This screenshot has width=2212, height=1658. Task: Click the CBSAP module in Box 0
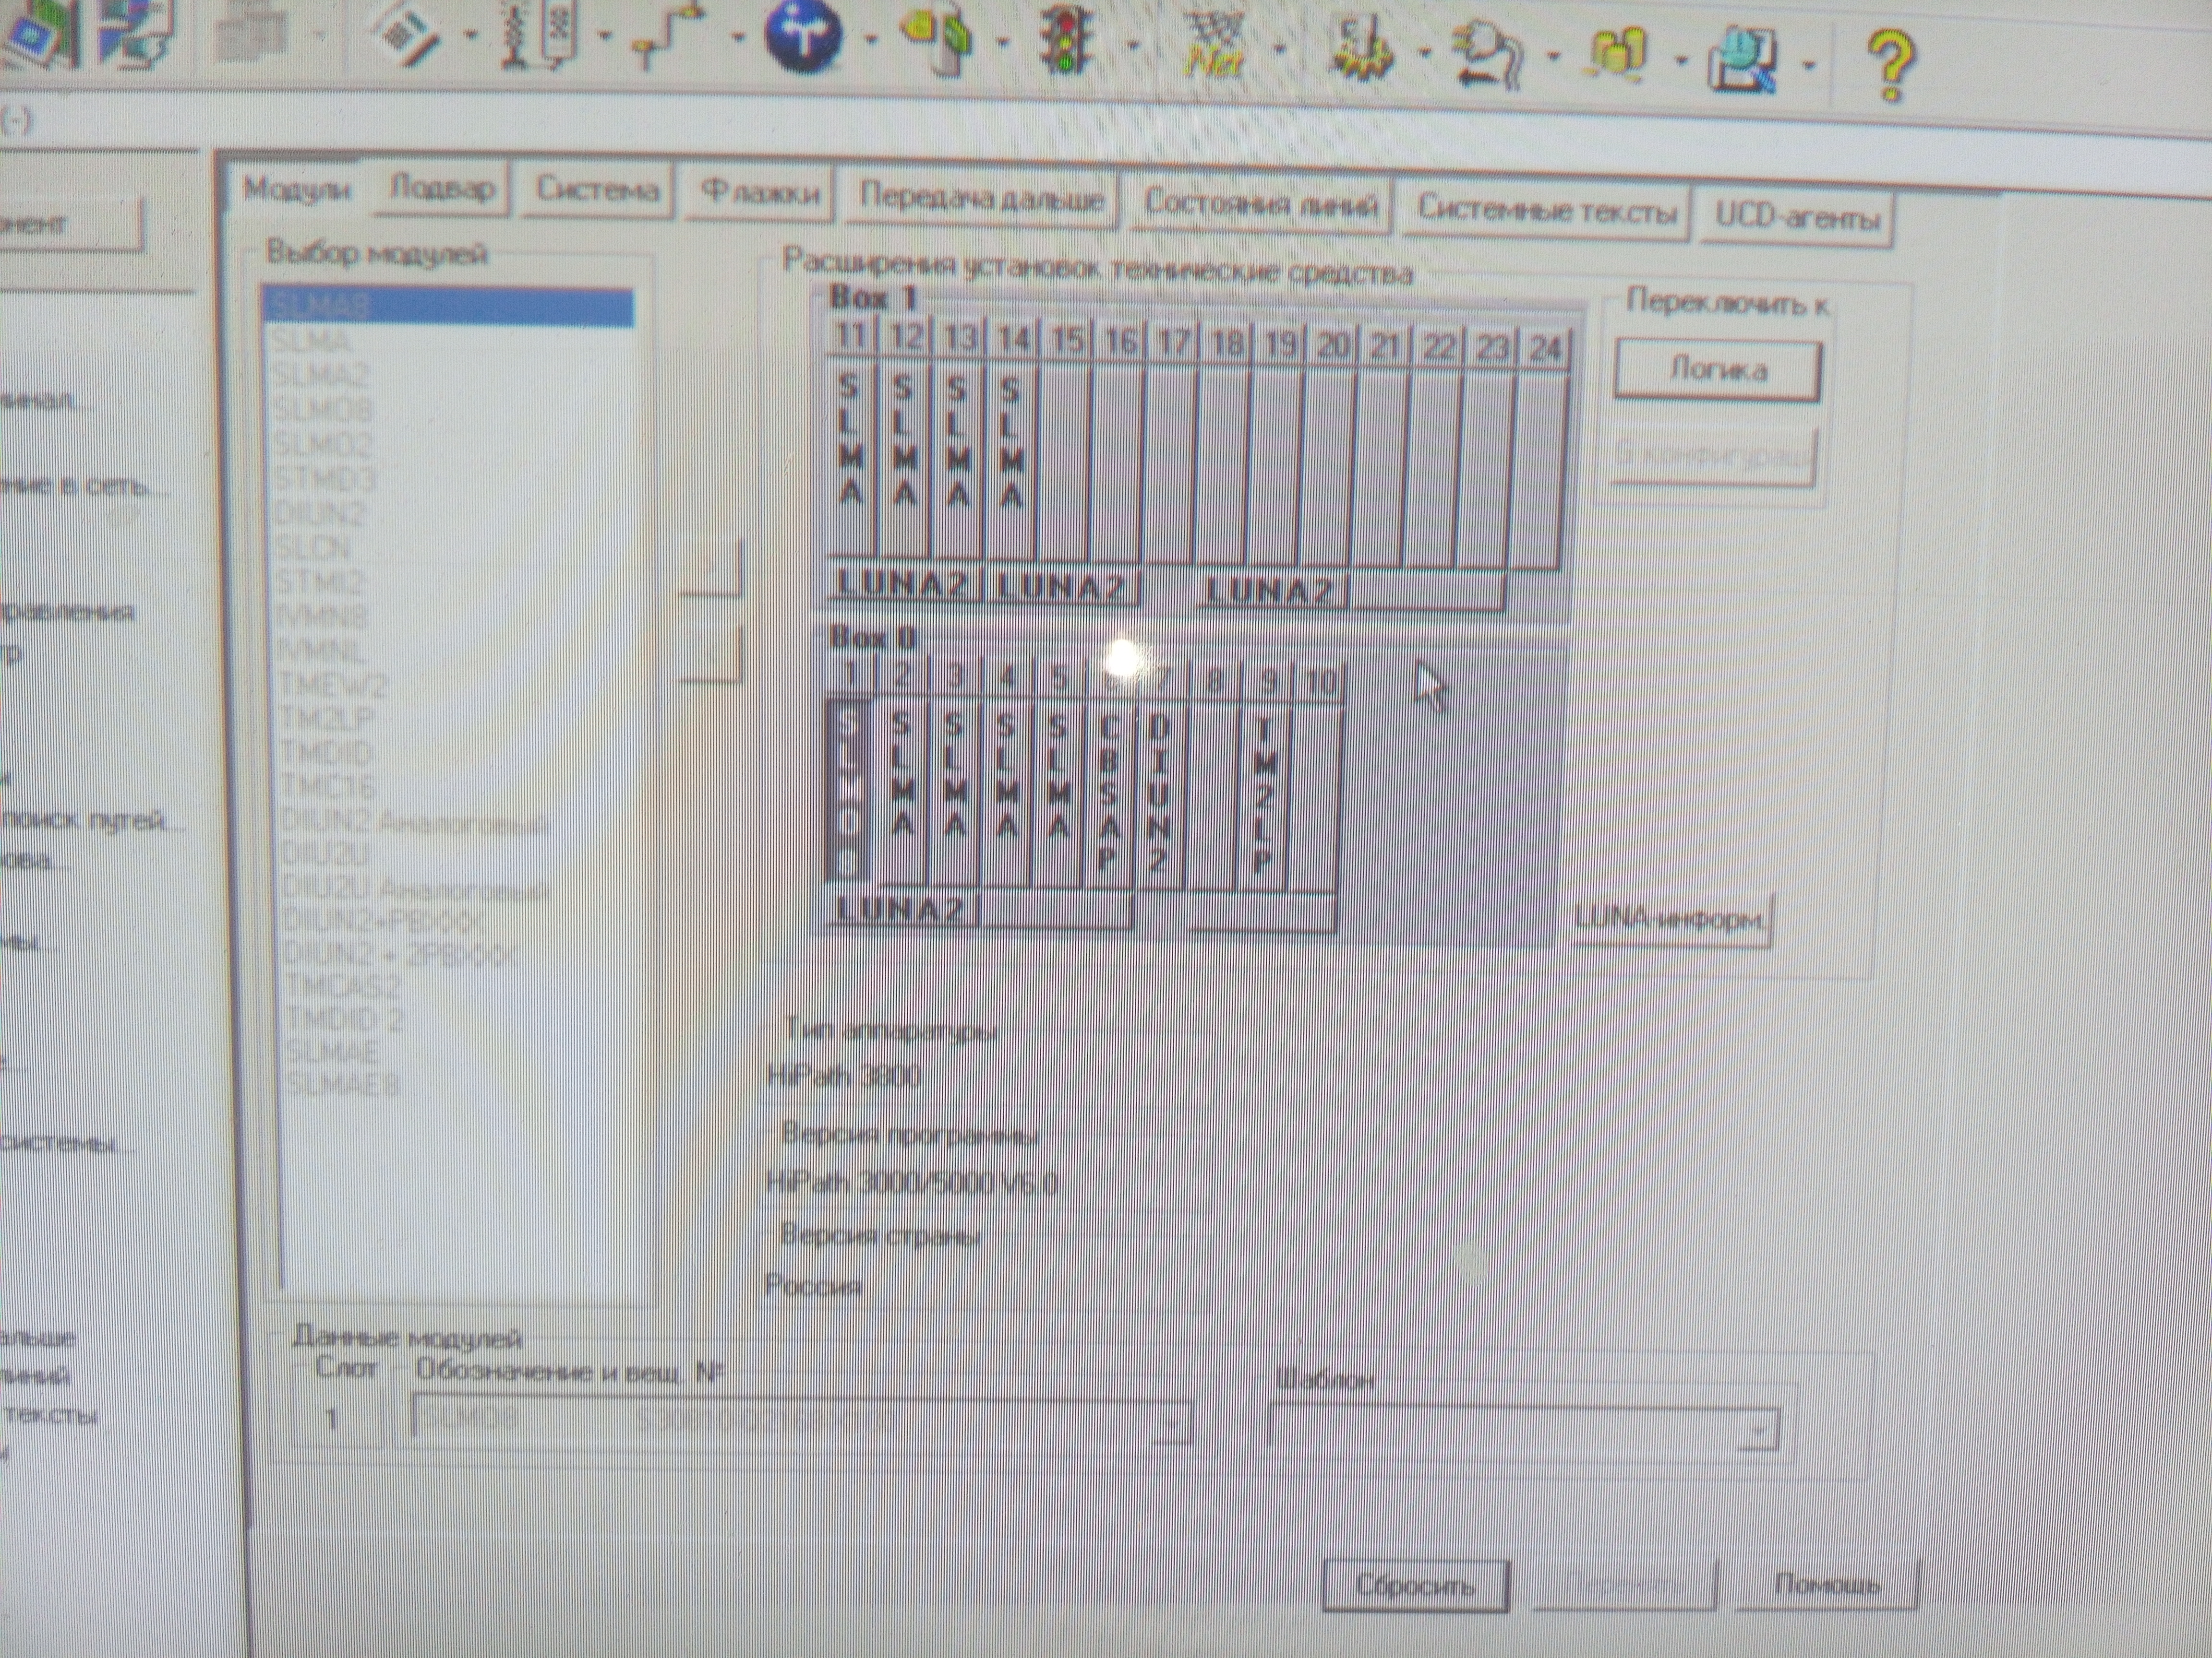(x=1108, y=795)
